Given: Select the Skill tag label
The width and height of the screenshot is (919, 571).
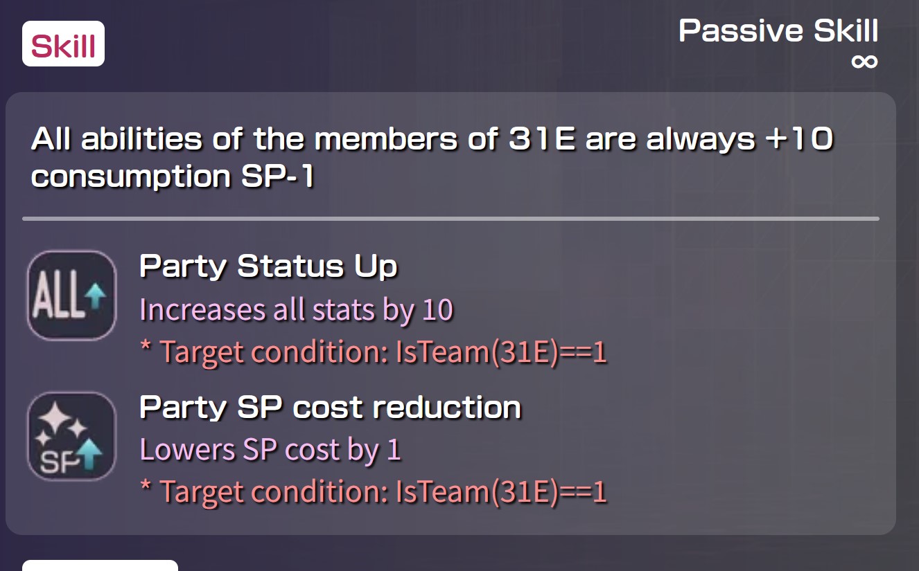Looking at the screenshot, I should click(63, 44).
